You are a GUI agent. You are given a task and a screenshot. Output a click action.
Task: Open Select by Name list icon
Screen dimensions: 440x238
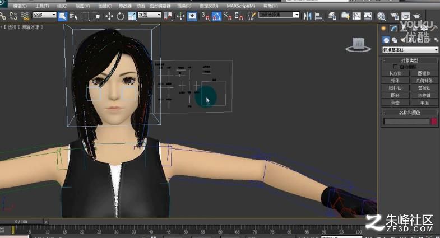click(73, 16)
